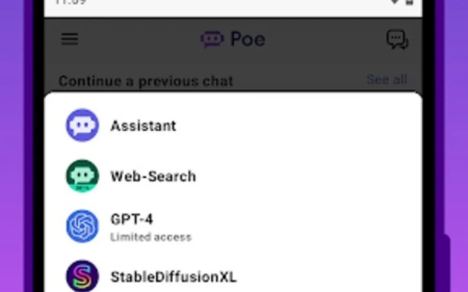Click the StableDiffusionXL bot avatar
The image size is (468, 292).
pyautogui.click(x=82, y=277)
